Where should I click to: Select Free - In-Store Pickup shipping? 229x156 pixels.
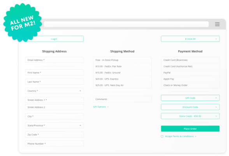tap(122, 60)
